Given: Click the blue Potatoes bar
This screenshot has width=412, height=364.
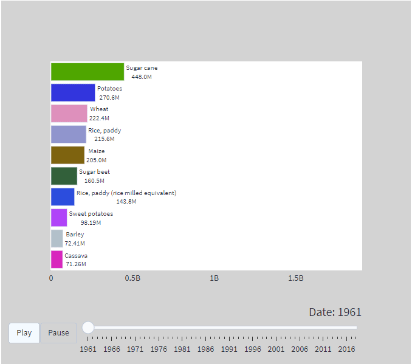Looking at the screenshot, I should [73, 92].
